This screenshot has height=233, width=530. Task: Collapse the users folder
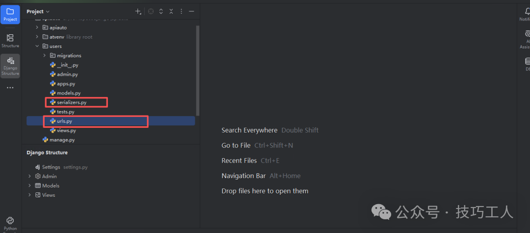click(37, 46)
